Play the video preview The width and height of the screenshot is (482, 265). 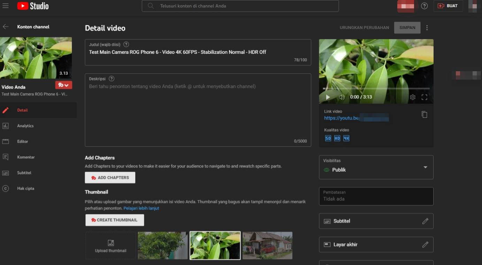click(x=328, y=97)
